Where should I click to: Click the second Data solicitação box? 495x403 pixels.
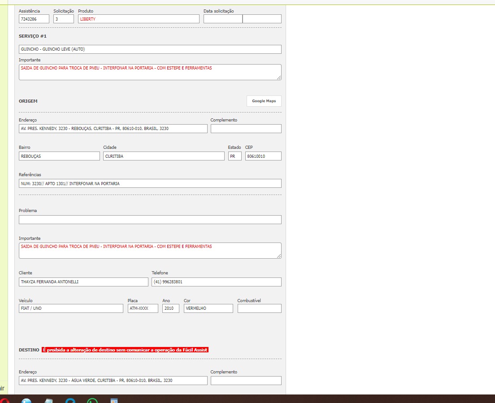262,19
